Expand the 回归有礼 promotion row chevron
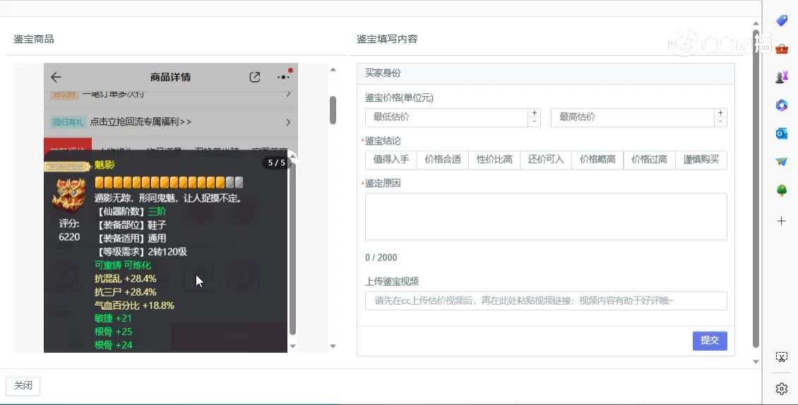Screen dimensions: 798x405 click(288, 122)
